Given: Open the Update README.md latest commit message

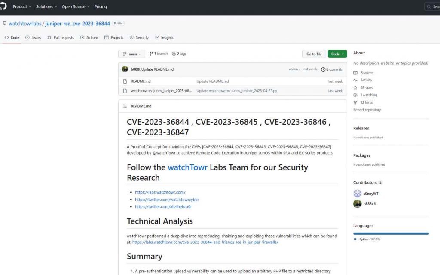Looking at the screenshot, I should (157, 69).
